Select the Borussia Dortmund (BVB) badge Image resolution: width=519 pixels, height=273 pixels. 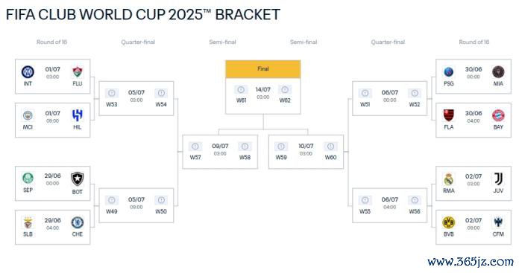click(449, 223)
